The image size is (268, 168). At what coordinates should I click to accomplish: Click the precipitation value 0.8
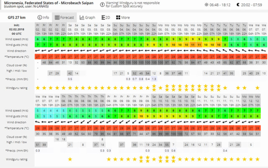141,79
